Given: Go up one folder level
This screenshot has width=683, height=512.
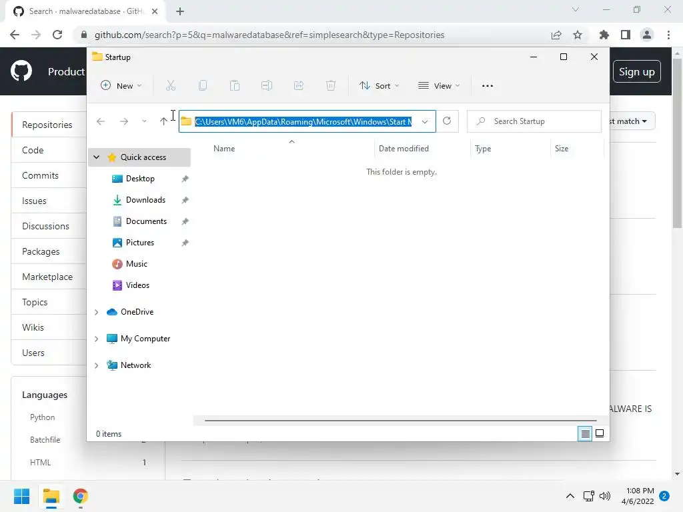Looking at the screenshot, I should 163,121.
